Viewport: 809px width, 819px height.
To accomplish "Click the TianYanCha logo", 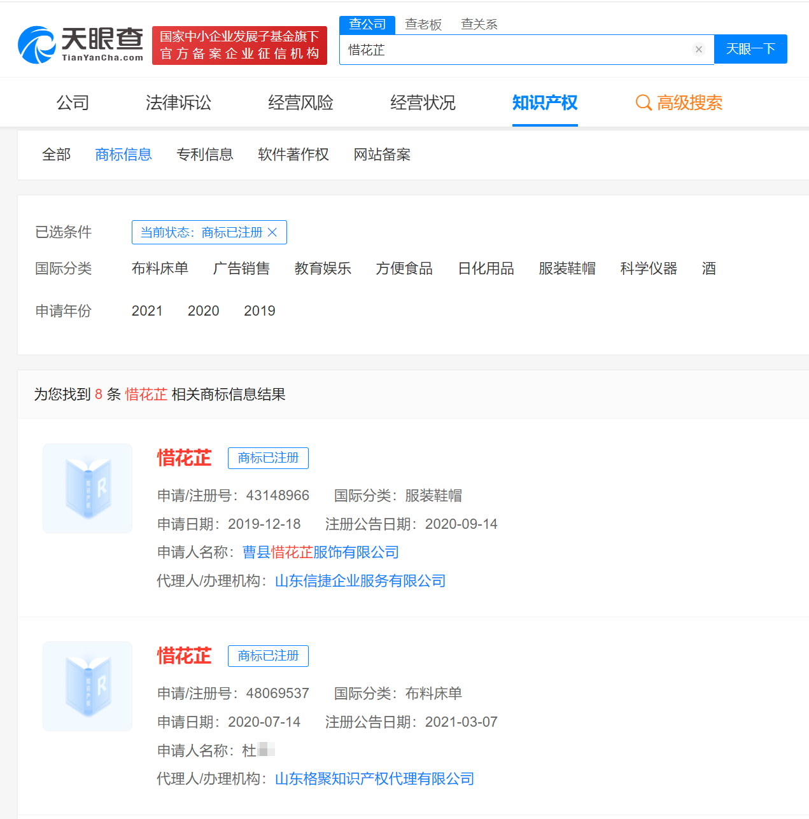I will click(81, 45).
